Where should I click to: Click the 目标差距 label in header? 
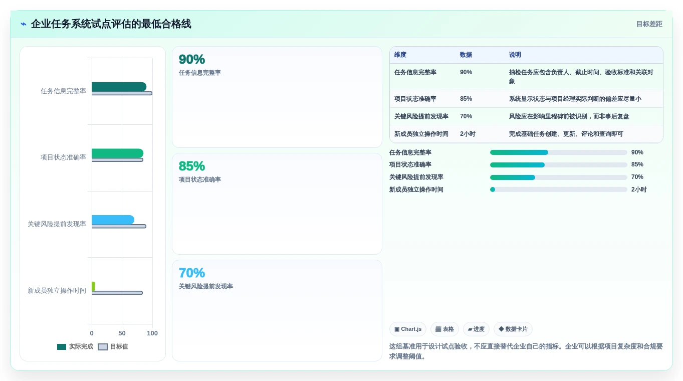click(x=649, y=24)
